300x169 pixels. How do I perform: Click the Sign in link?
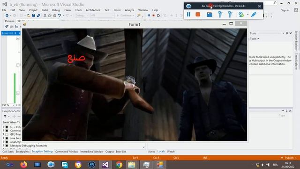click(285, 10)
